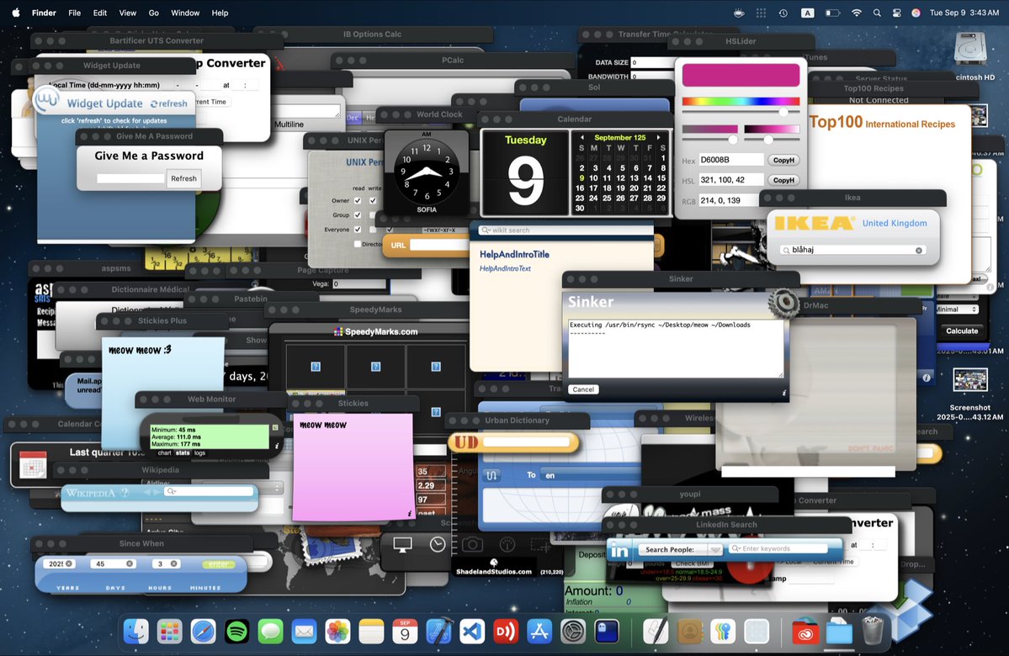Open the Window menu
1009x656 pixels.
[x=185, y=13]
